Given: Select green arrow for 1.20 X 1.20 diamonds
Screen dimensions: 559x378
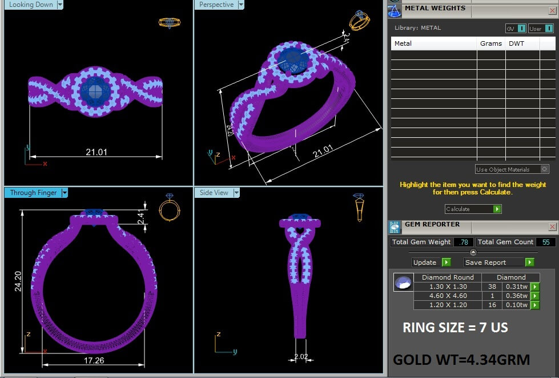Looking at the screenshot, I should pyautogui.click(x=535, y=305).
